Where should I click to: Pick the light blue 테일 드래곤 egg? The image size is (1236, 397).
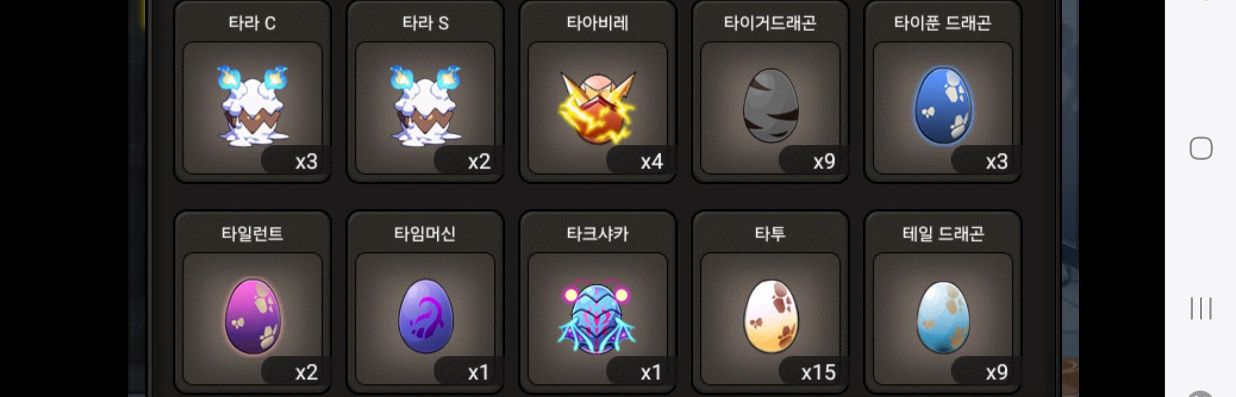click(943, 316)
